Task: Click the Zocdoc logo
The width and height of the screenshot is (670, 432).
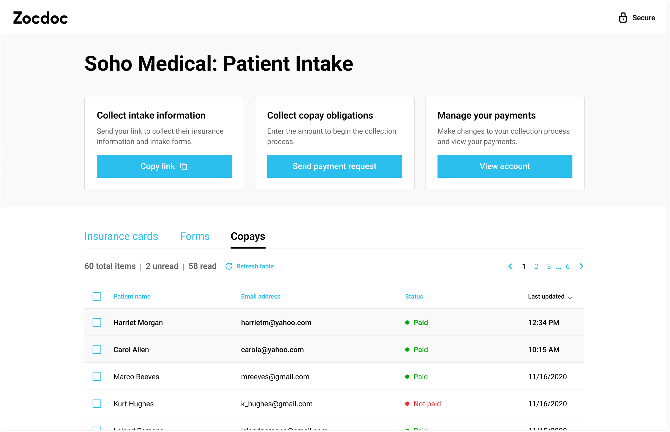Action: pos(40,18)
